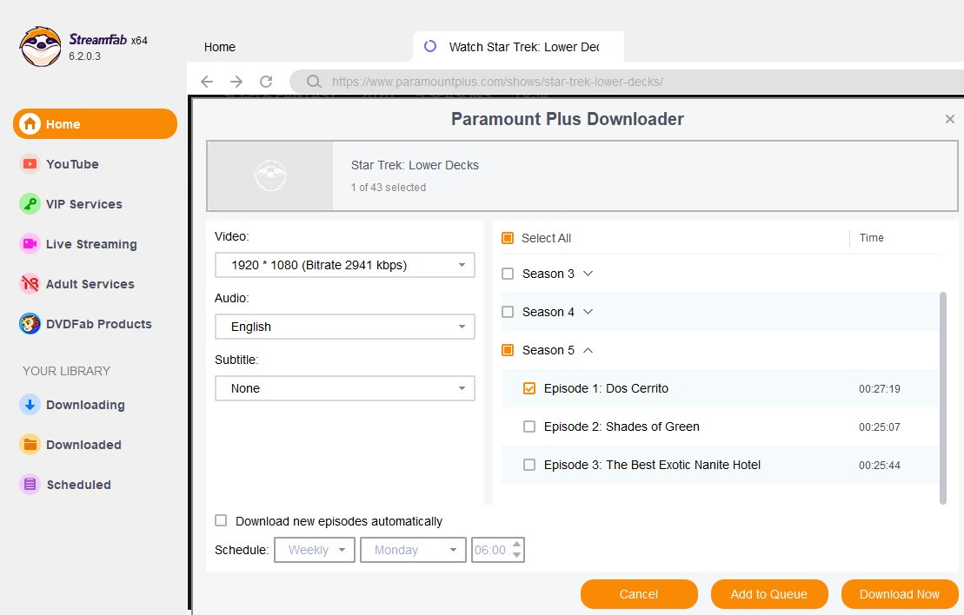Click the Scheduled list icon
The width and height of the screenshot is (964, 615).
pyautogui.click(x=30, y=485)
